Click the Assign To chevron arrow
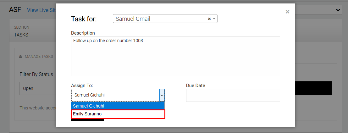This screenshot has width=348, height=133. 162,95
